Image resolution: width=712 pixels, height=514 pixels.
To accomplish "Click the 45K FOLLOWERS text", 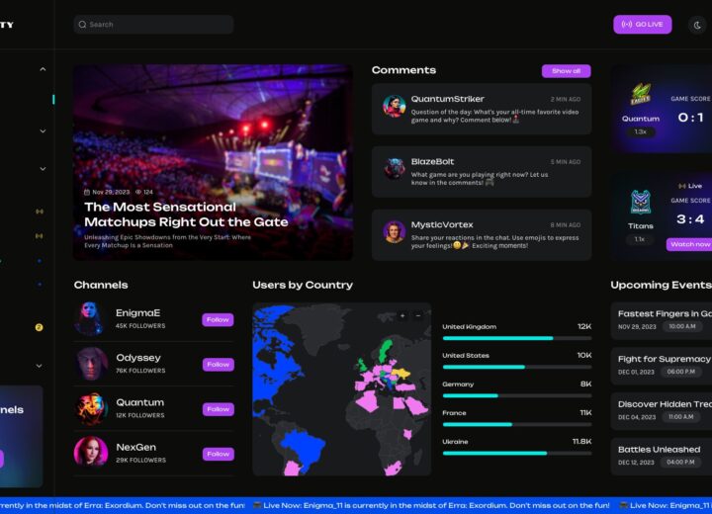I will pyautogui.click(x=140, y=325).
